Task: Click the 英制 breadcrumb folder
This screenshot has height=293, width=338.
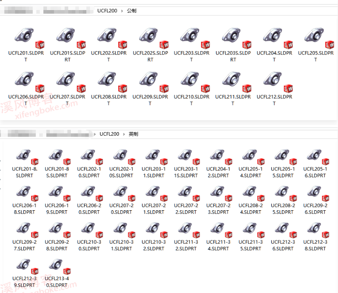Action: [x=133, y=134]
